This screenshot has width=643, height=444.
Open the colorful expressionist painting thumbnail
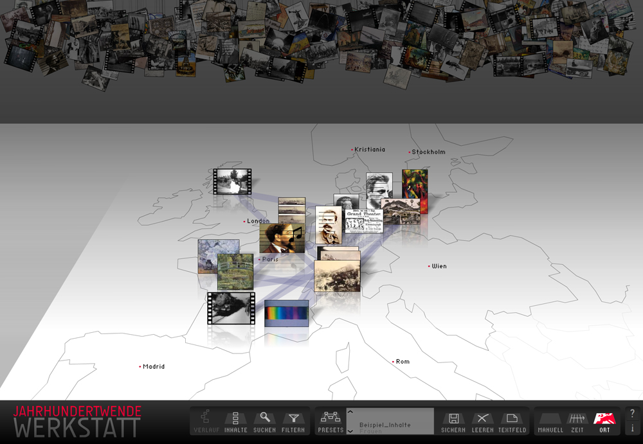415,184
